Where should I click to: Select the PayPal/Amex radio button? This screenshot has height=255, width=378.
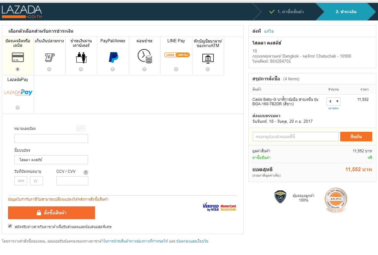coord(113,69)
